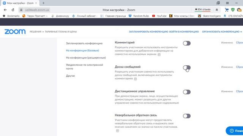The width and height of the screenshot is (243, 136).
Task: Open the Random Rules bookmark
Action: pos(139,16)
